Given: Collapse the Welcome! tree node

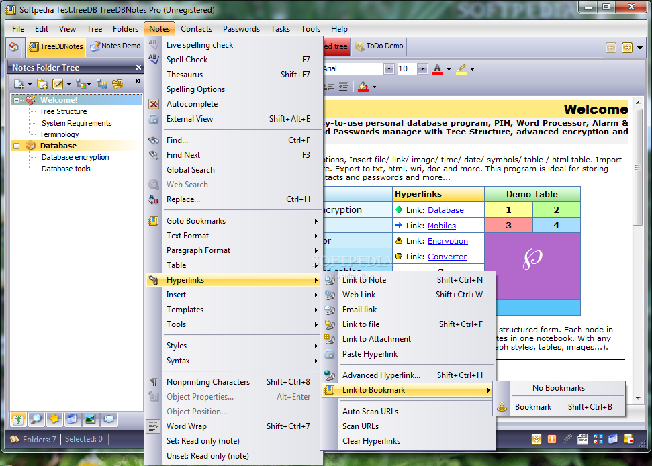Looking at the screenshot, I should coord(16,100).
